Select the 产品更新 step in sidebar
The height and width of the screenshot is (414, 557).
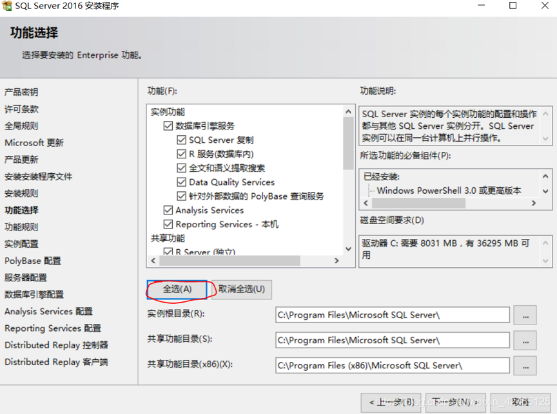21,160
